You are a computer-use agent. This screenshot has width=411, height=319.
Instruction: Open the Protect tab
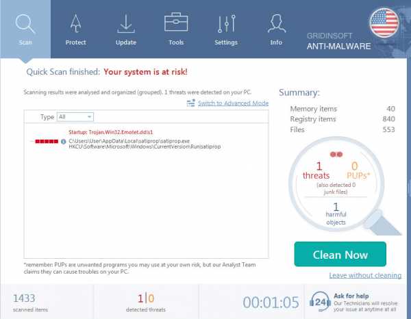[x=75, y=29]
